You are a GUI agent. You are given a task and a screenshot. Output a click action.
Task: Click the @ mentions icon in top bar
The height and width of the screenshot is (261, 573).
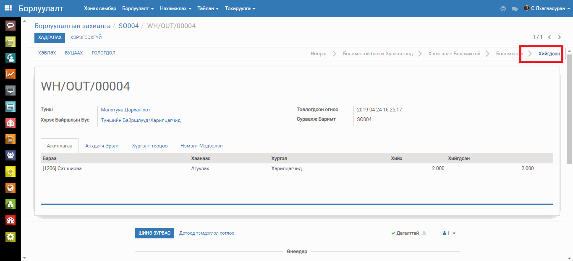coord(503,8)
